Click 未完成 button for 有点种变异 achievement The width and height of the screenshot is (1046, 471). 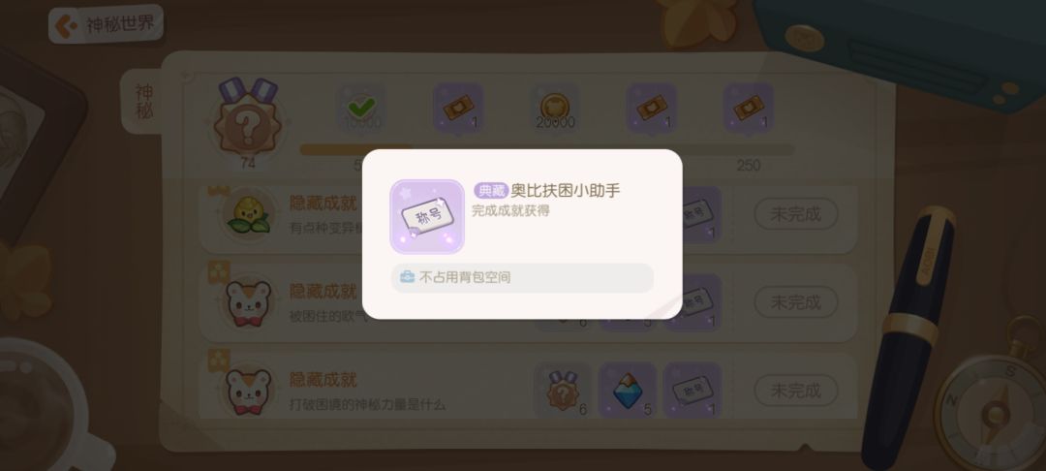(795, 214)
